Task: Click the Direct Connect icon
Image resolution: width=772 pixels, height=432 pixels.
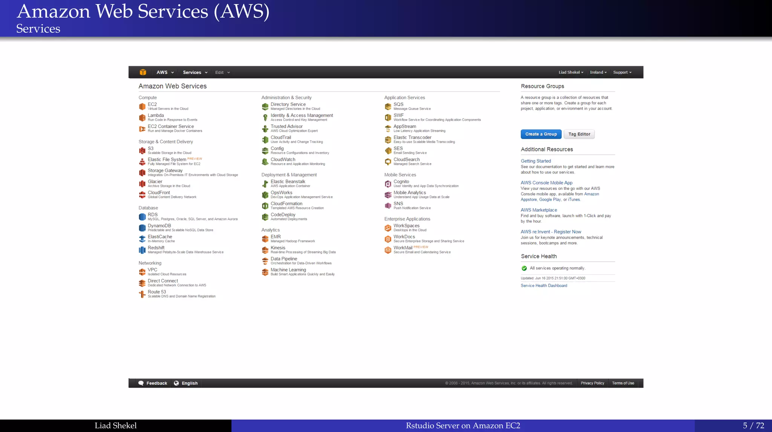Action: tap(142, 283)
